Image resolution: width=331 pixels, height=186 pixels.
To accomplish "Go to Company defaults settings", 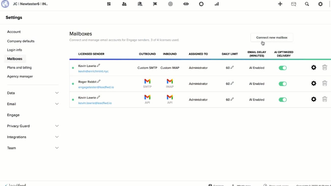I will tap(21, 41).
